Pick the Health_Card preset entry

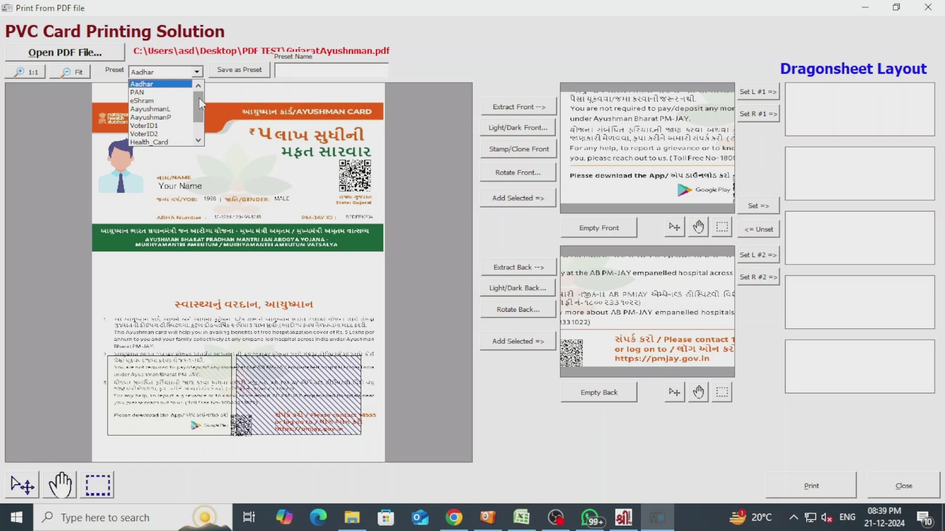tap(149, 142)
